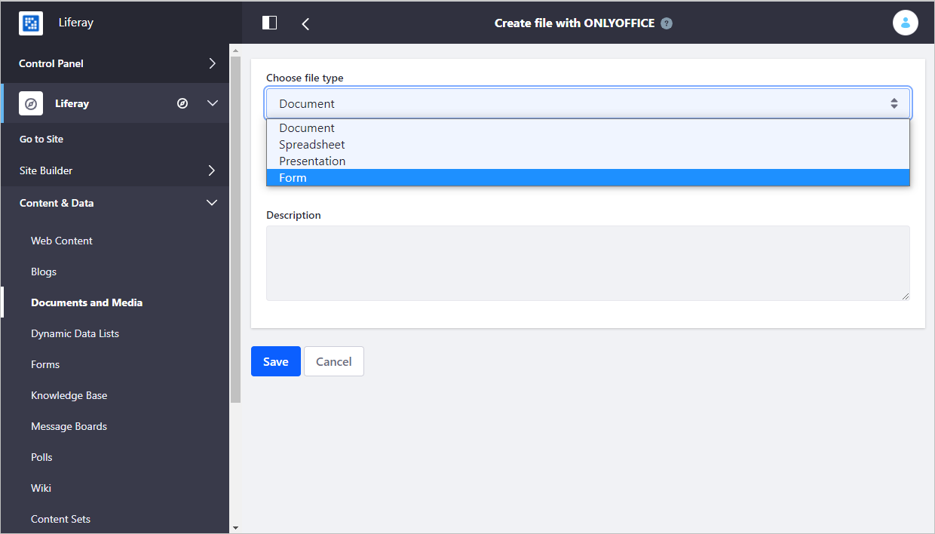Viewport: 935px width, 534px height.
Task: Click the Liferay logo icon
Action: (x=31, y=23)
